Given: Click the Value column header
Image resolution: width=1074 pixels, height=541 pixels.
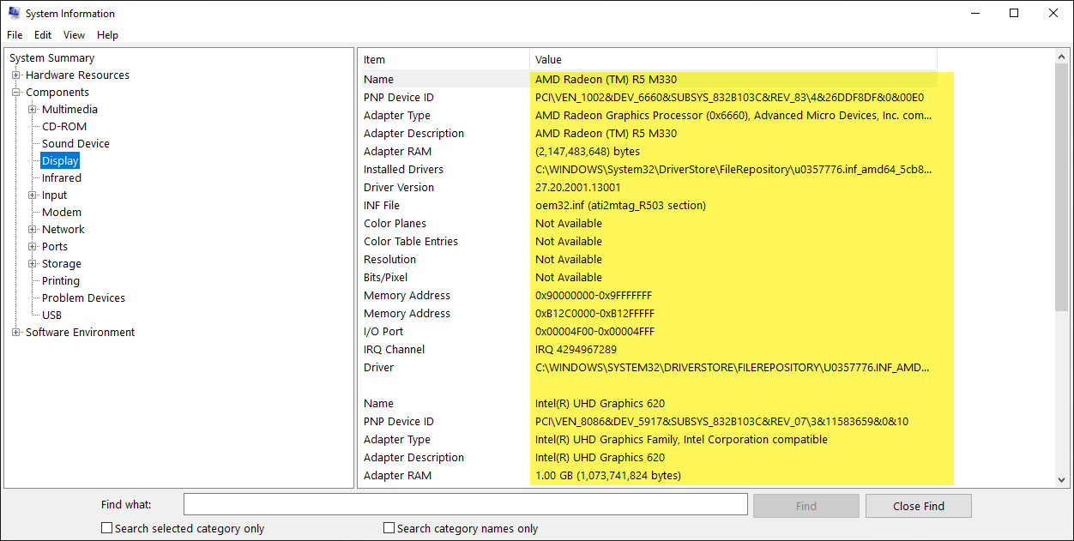Looking at the screenshot, I should click(x=733, y=59).
